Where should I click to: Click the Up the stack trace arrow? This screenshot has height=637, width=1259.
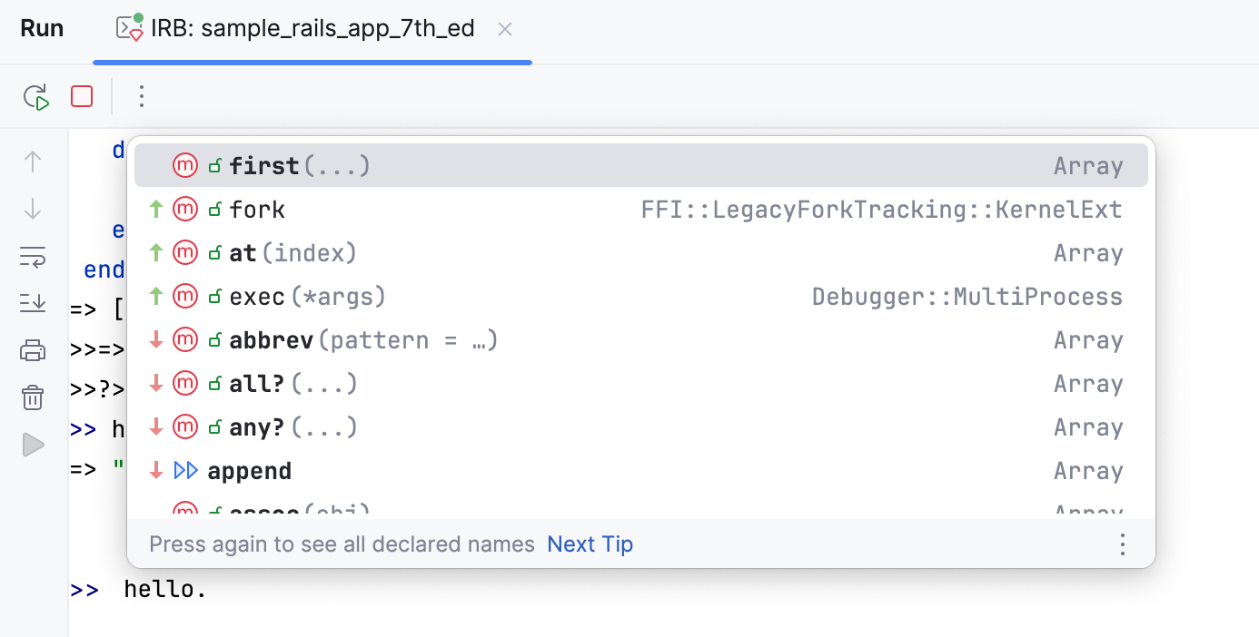pos(33,162)
